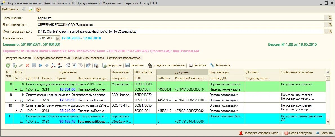Click the list output printer icon
The height and width of the screenshot is (137, 335).
click(96, 65)
